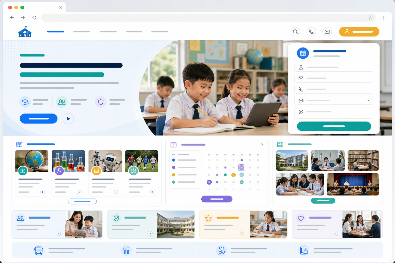Viewport: 395px width, 263px height.
Task: Click the envelope mail icon in header
Action: tap(327, 32)
